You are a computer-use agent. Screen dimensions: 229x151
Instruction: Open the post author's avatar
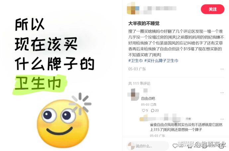[x=133, y=8]
